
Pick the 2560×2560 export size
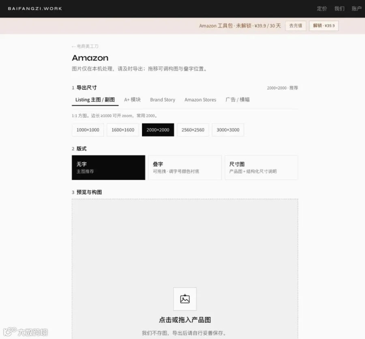point(193,130)
